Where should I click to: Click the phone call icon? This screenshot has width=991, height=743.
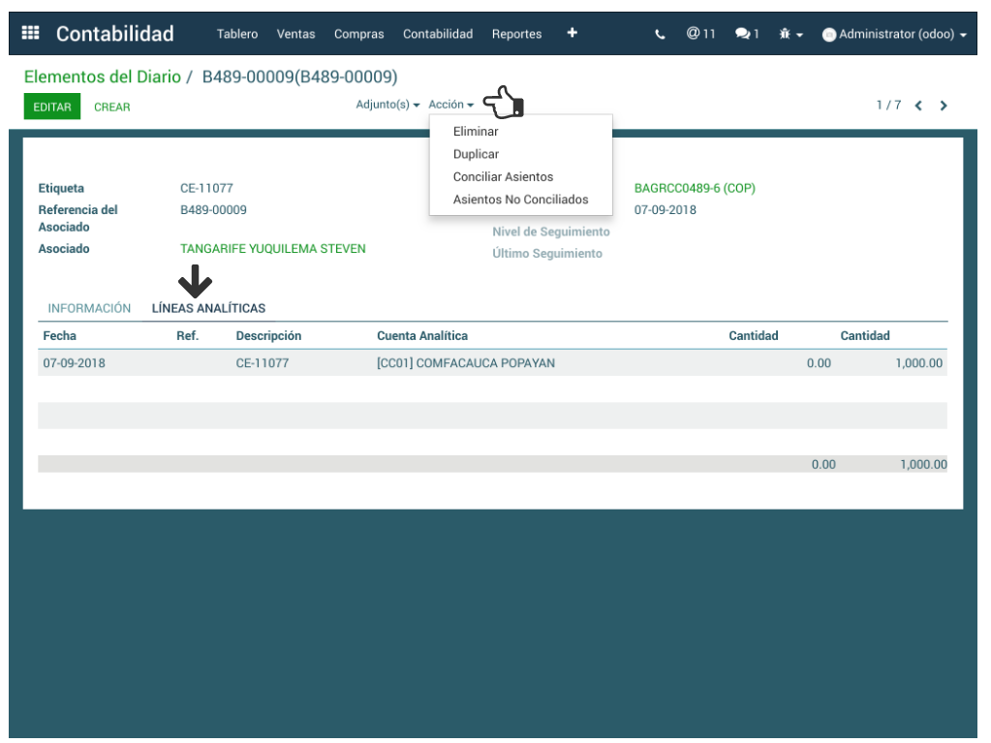pyautogui.click(x=660, y=34)
